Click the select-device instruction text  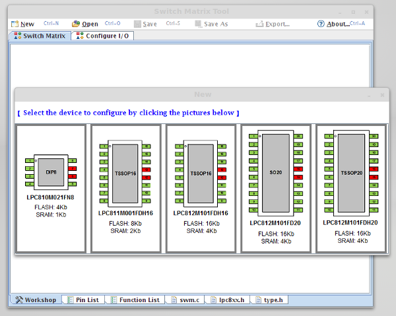pyautogui.click(x=129, y=113)
